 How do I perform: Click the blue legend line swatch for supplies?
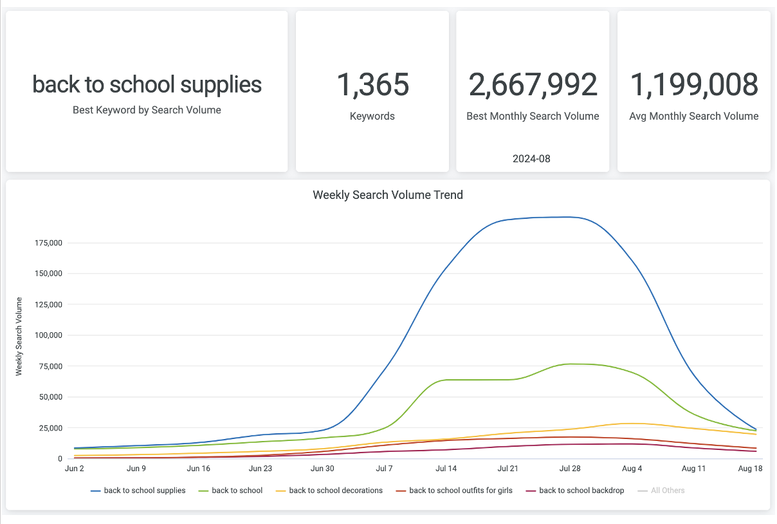tap(96, 491)
